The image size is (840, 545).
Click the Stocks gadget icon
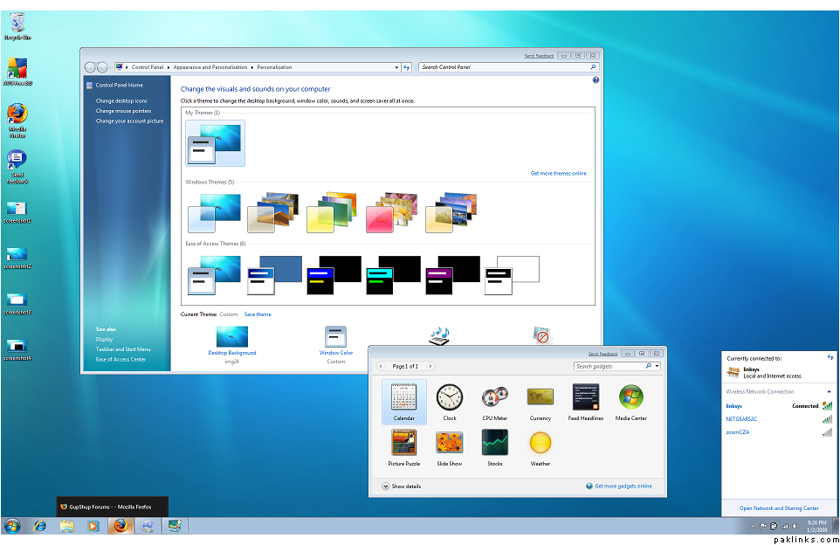click(495, 444)
